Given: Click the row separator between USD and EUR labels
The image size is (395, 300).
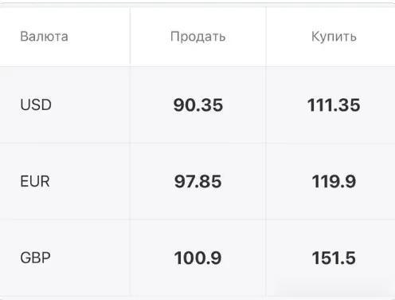Looking at the screenshot, I should [65, 144].
